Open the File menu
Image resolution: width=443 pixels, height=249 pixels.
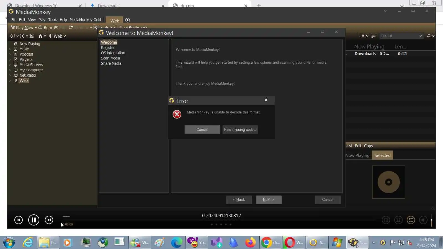tap(14, 20)
